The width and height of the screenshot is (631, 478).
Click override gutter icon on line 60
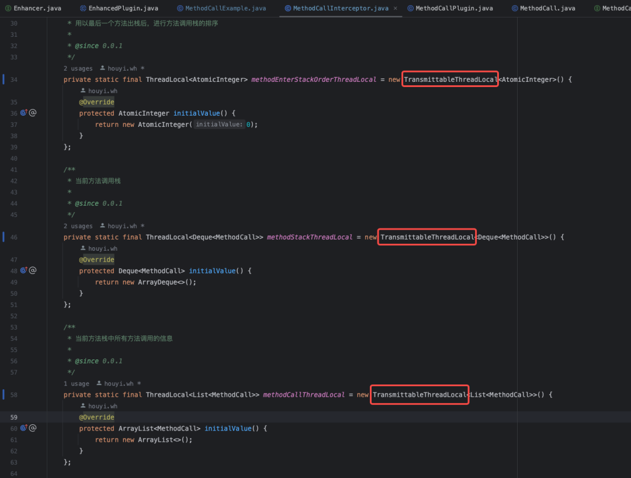pos(24,428)
